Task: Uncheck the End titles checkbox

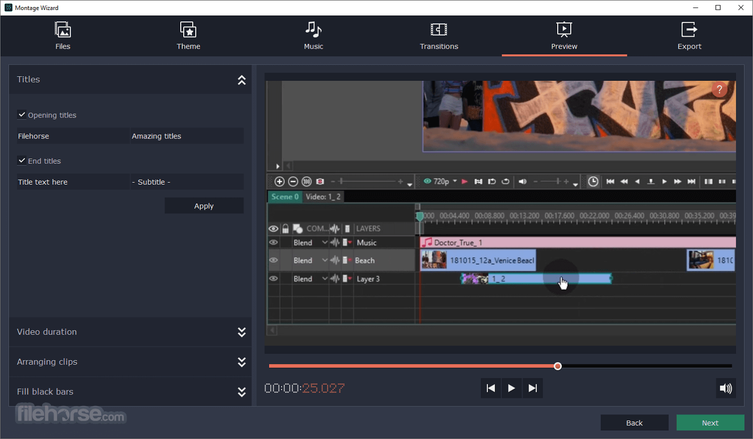Action: pos(22,161)
